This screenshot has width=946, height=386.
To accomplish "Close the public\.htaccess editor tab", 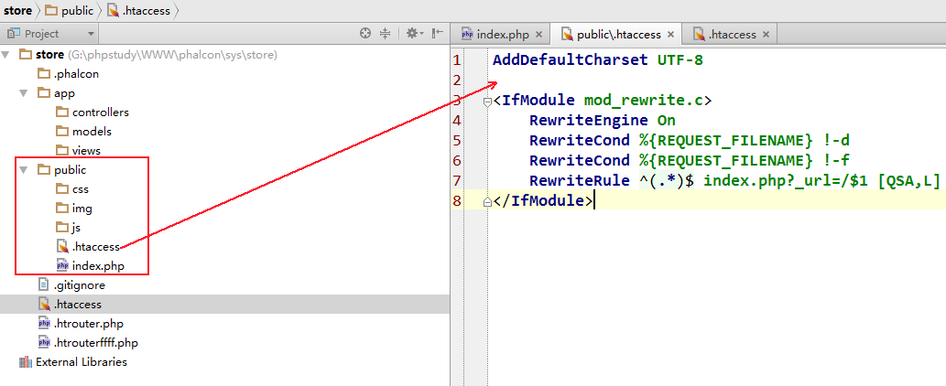I will (x=670, y=35).
